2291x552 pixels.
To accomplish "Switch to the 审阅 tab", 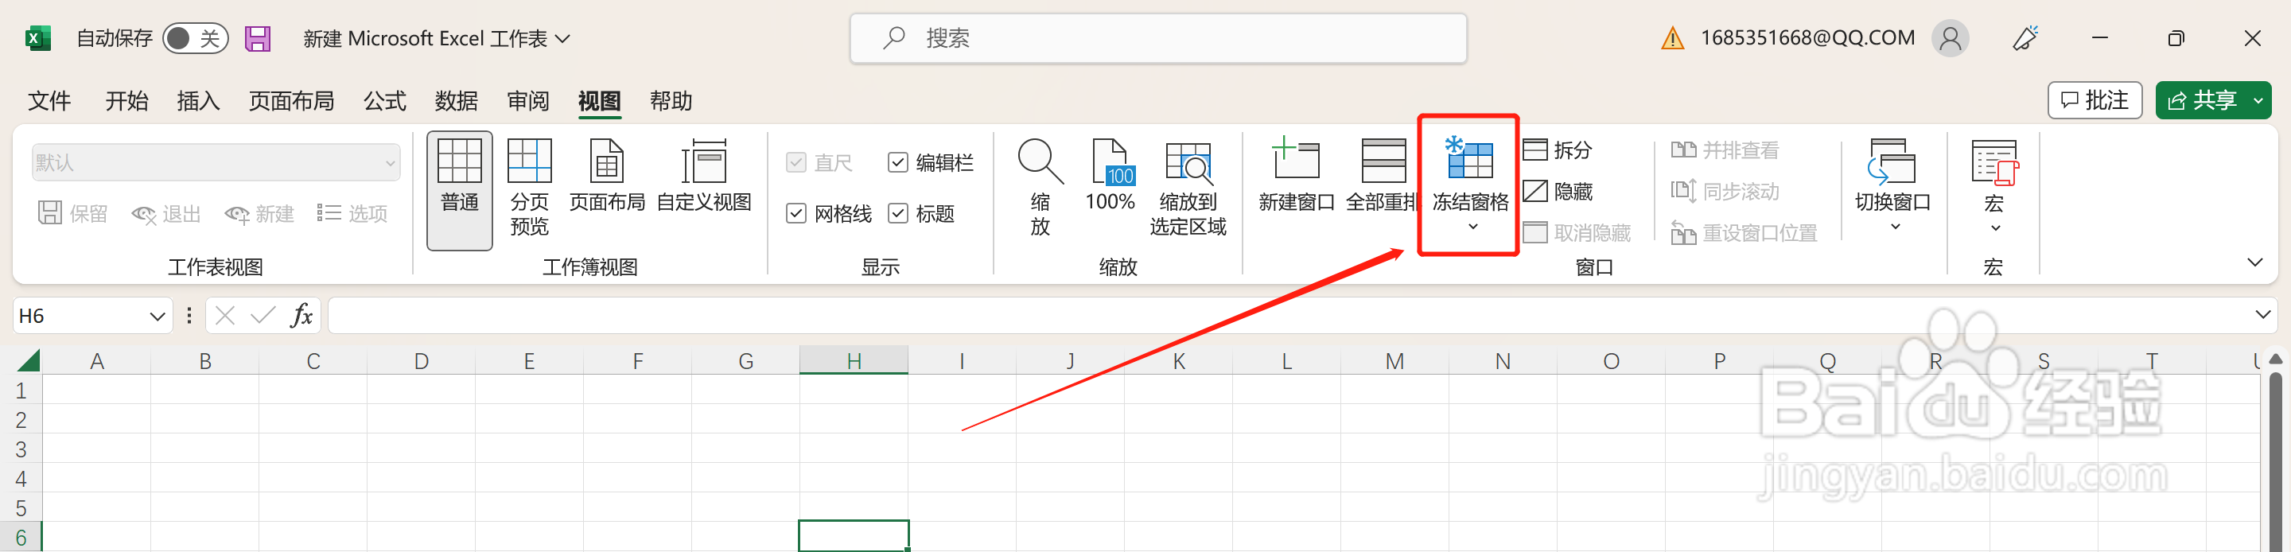I will [x=528, y=101].
